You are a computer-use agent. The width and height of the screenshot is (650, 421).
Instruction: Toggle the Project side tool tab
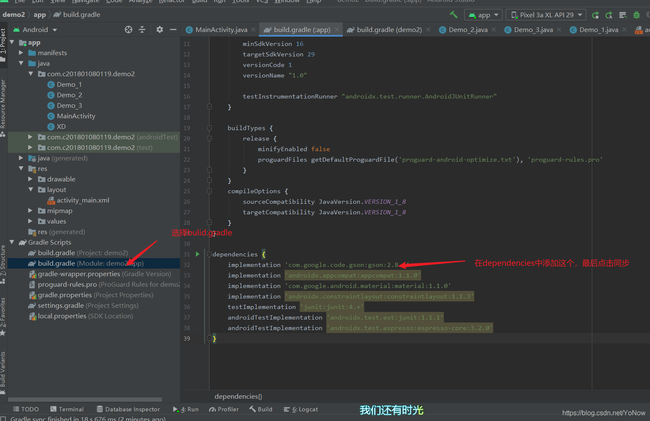[x=3, y=44]
